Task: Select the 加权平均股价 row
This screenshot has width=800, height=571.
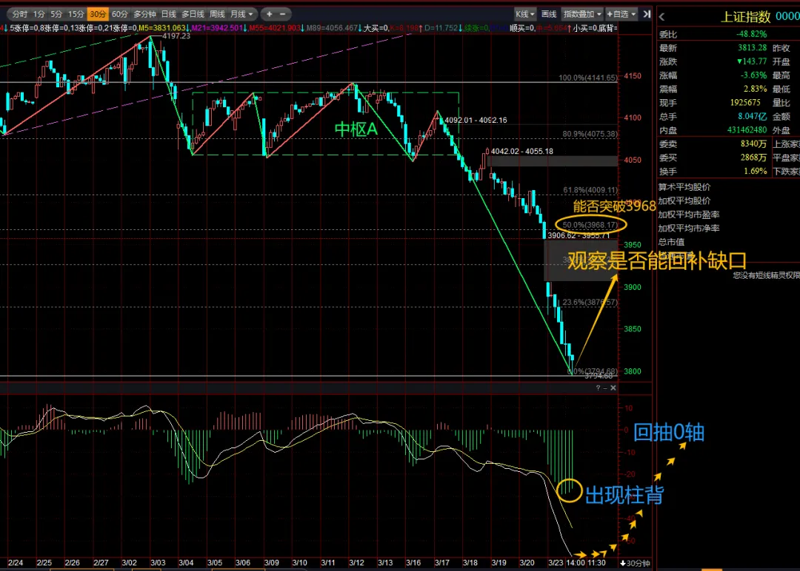Action: [x=684, y=201]
